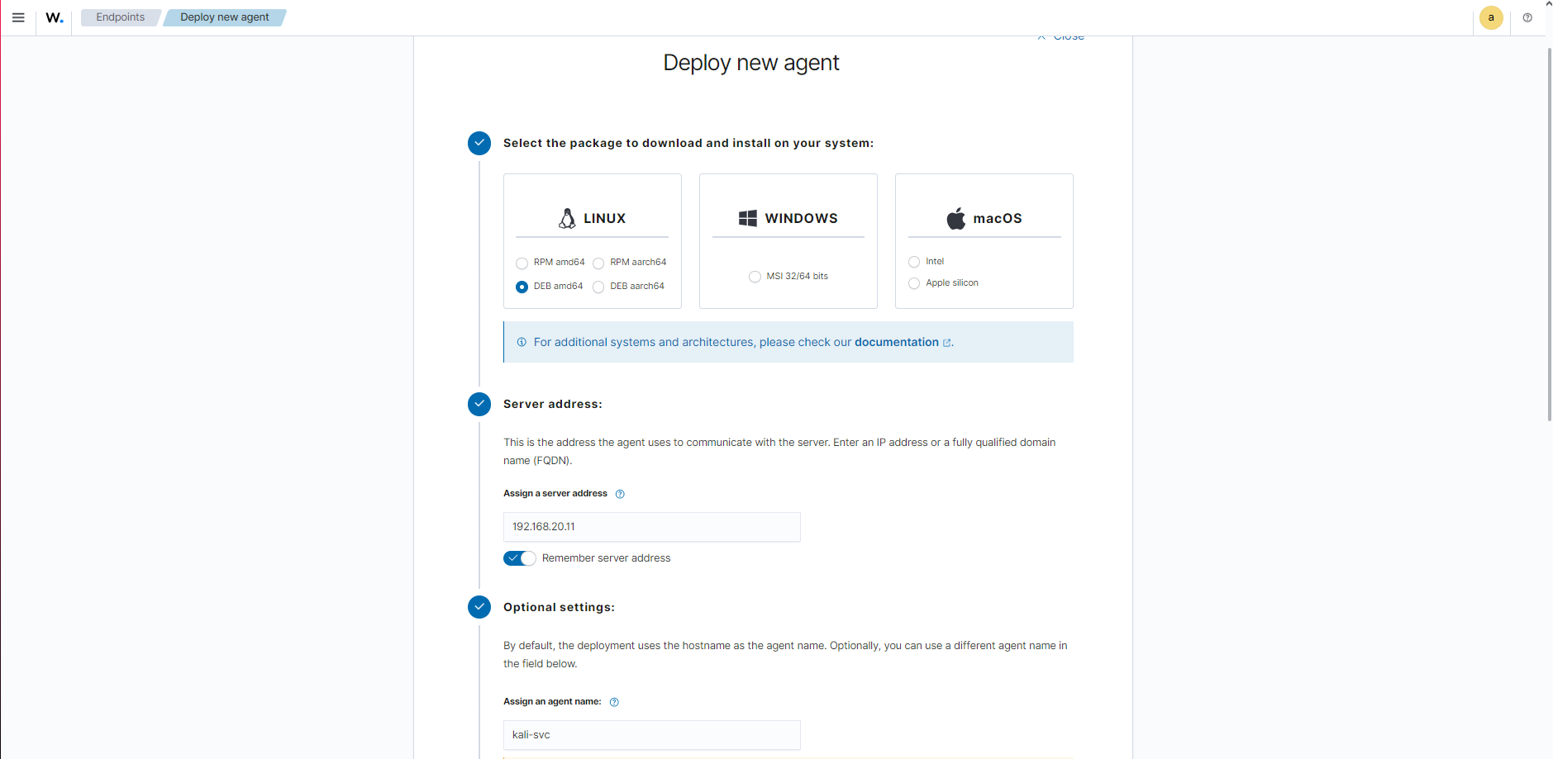1553x759 pixels.
Task: Click Close to exit the deploy wizard
Action: 1060,36
